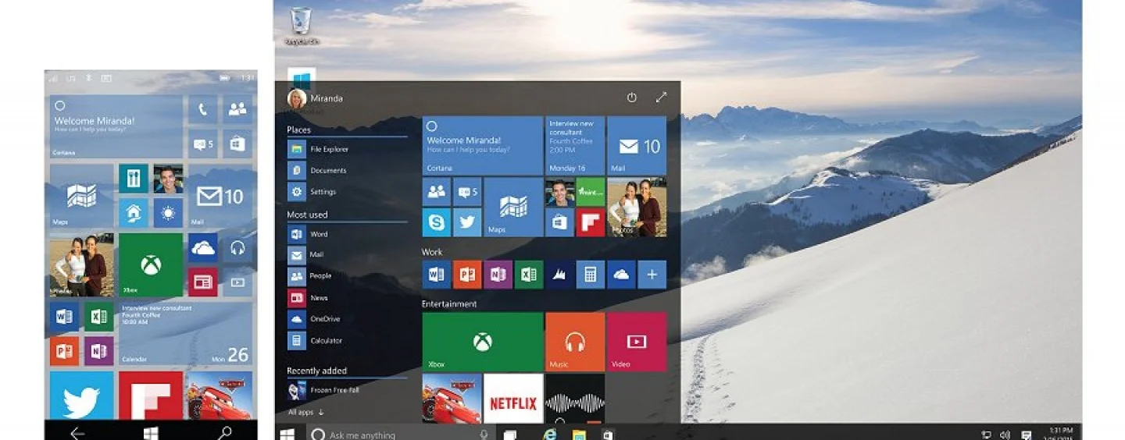Launch the Word tile in Work group
Screen dimensions: 1125x440
(436, 275)
